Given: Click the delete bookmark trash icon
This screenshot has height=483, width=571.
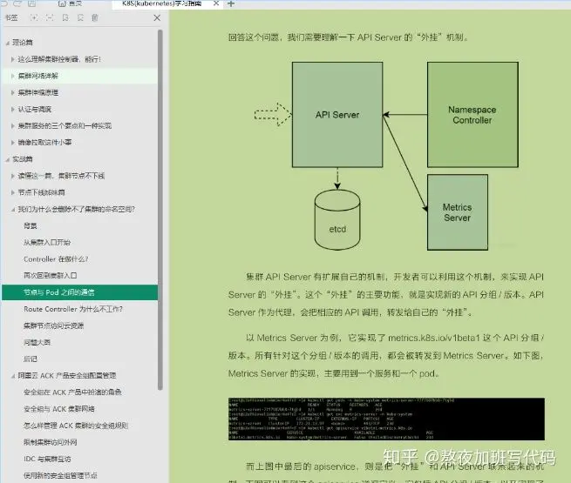Looking at the screenshot, I should [95, 17].
